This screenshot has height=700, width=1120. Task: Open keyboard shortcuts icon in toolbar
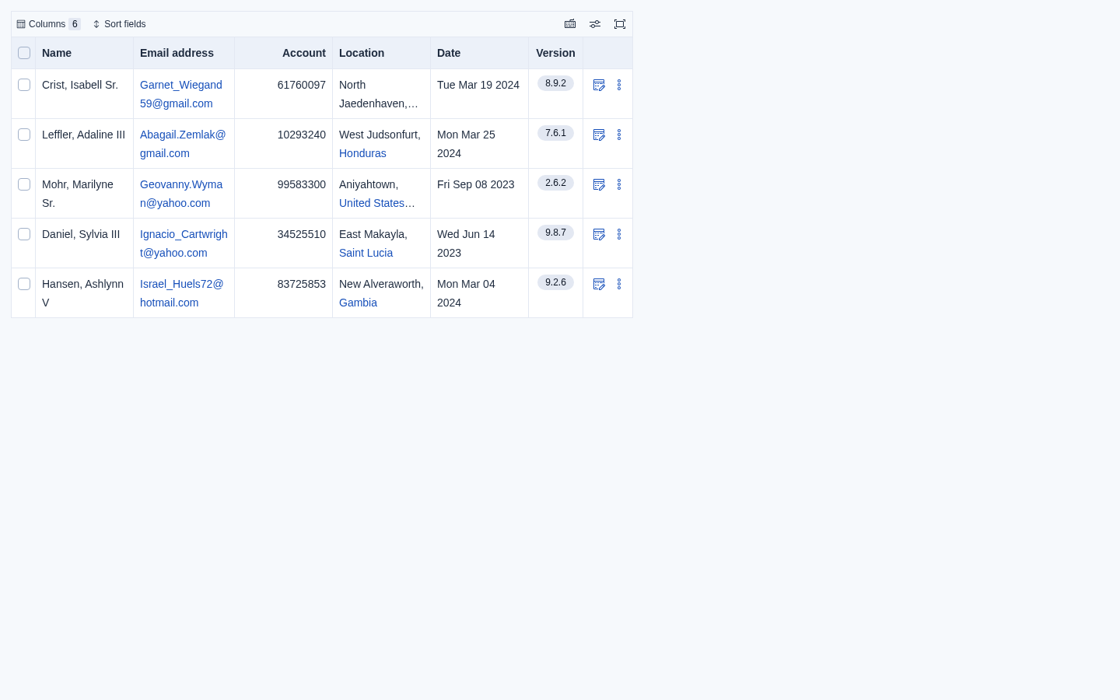(570, 24)
